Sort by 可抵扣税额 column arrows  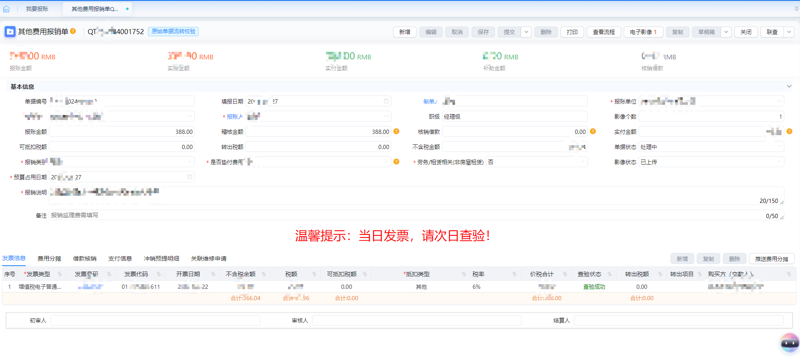click(365, 274)
